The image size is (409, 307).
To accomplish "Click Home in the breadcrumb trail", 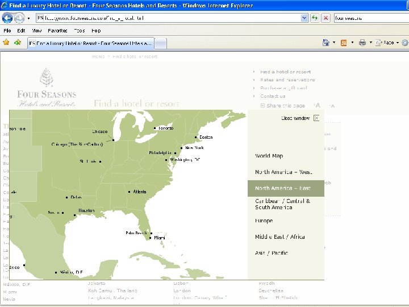I will (x=99, y=56).
